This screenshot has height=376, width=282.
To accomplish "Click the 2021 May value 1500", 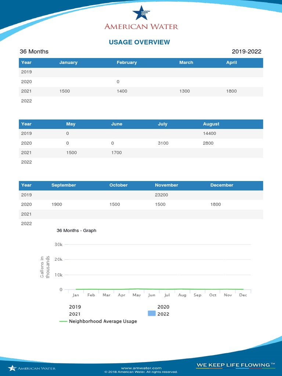I will pos(72,153).
